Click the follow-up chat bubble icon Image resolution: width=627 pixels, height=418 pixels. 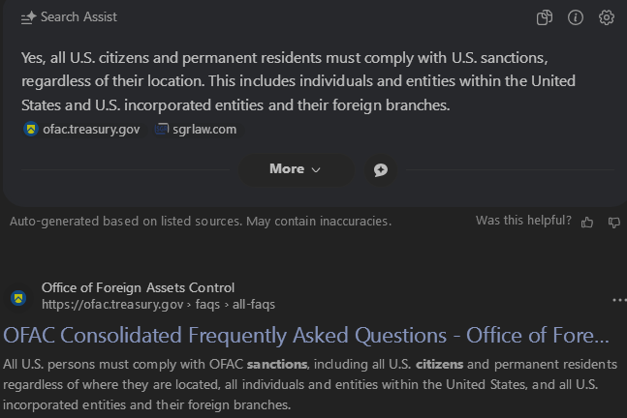381,169
